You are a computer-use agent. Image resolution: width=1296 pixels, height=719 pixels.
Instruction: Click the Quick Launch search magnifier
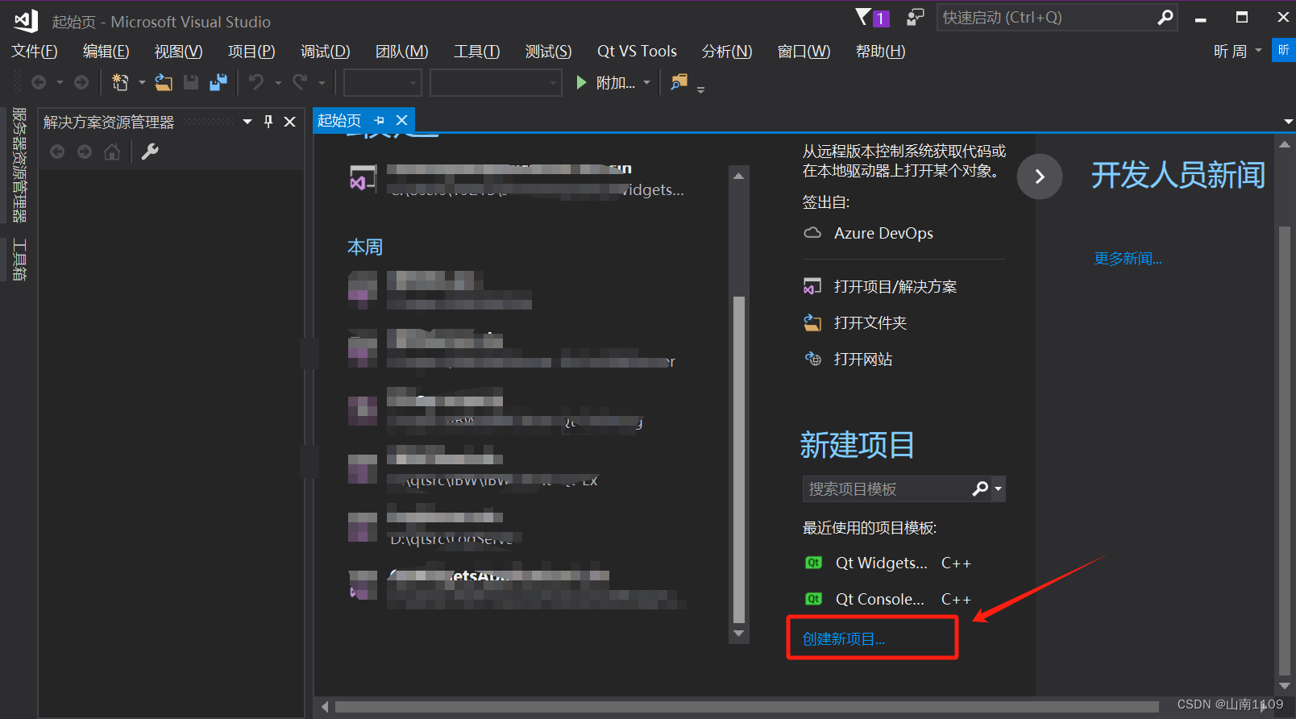(x=1165, y=17)
